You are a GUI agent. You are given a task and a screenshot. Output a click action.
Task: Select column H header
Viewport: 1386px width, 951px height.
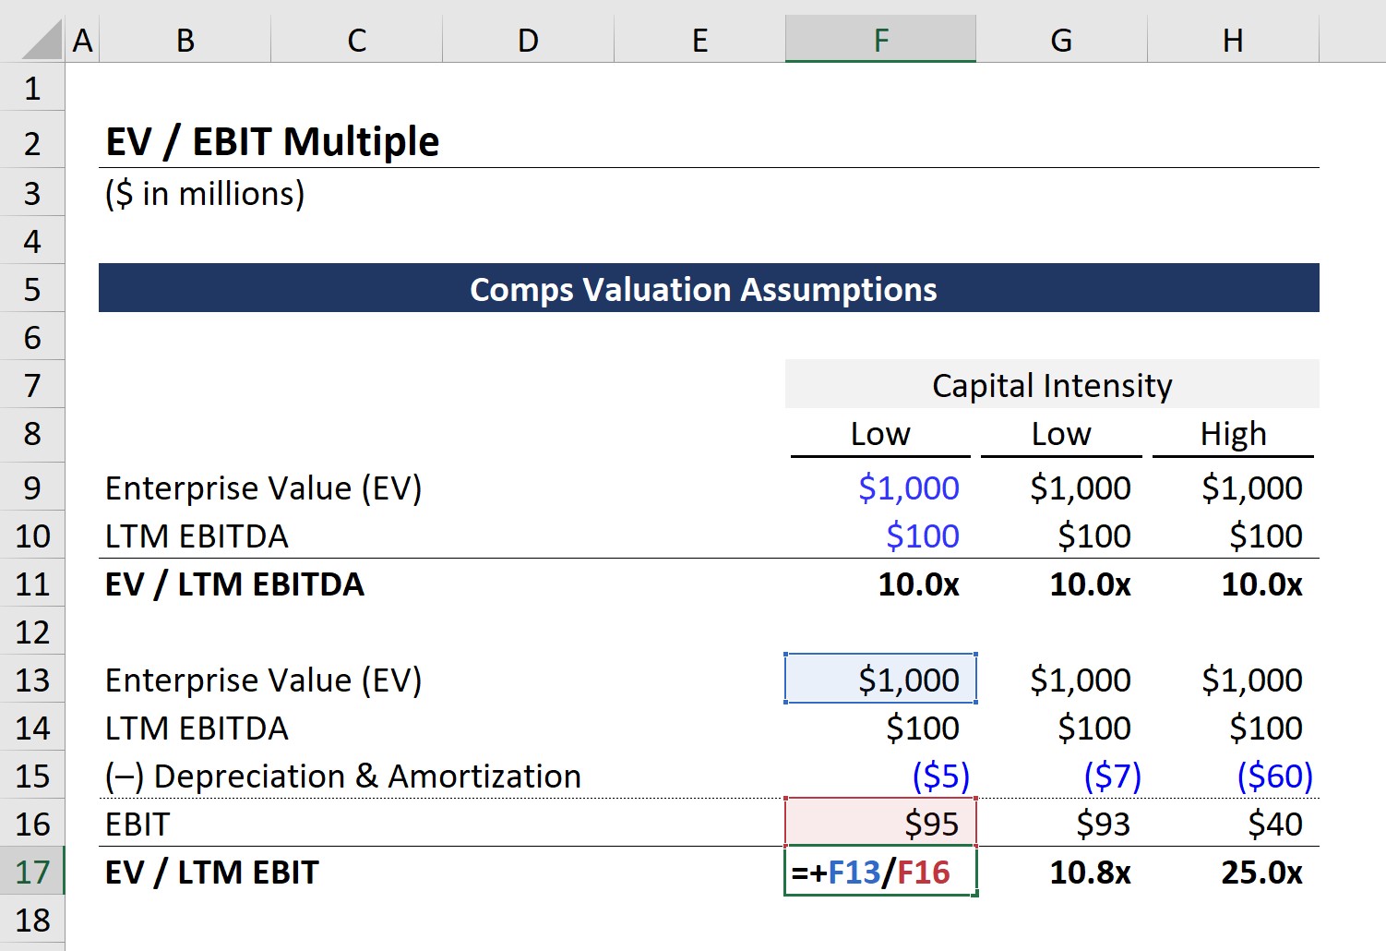click(x=1233, y=40)
